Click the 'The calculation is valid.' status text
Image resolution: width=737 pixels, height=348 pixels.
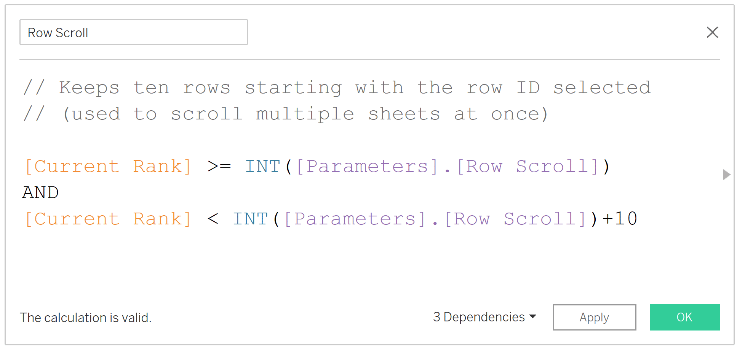point(86,318)
